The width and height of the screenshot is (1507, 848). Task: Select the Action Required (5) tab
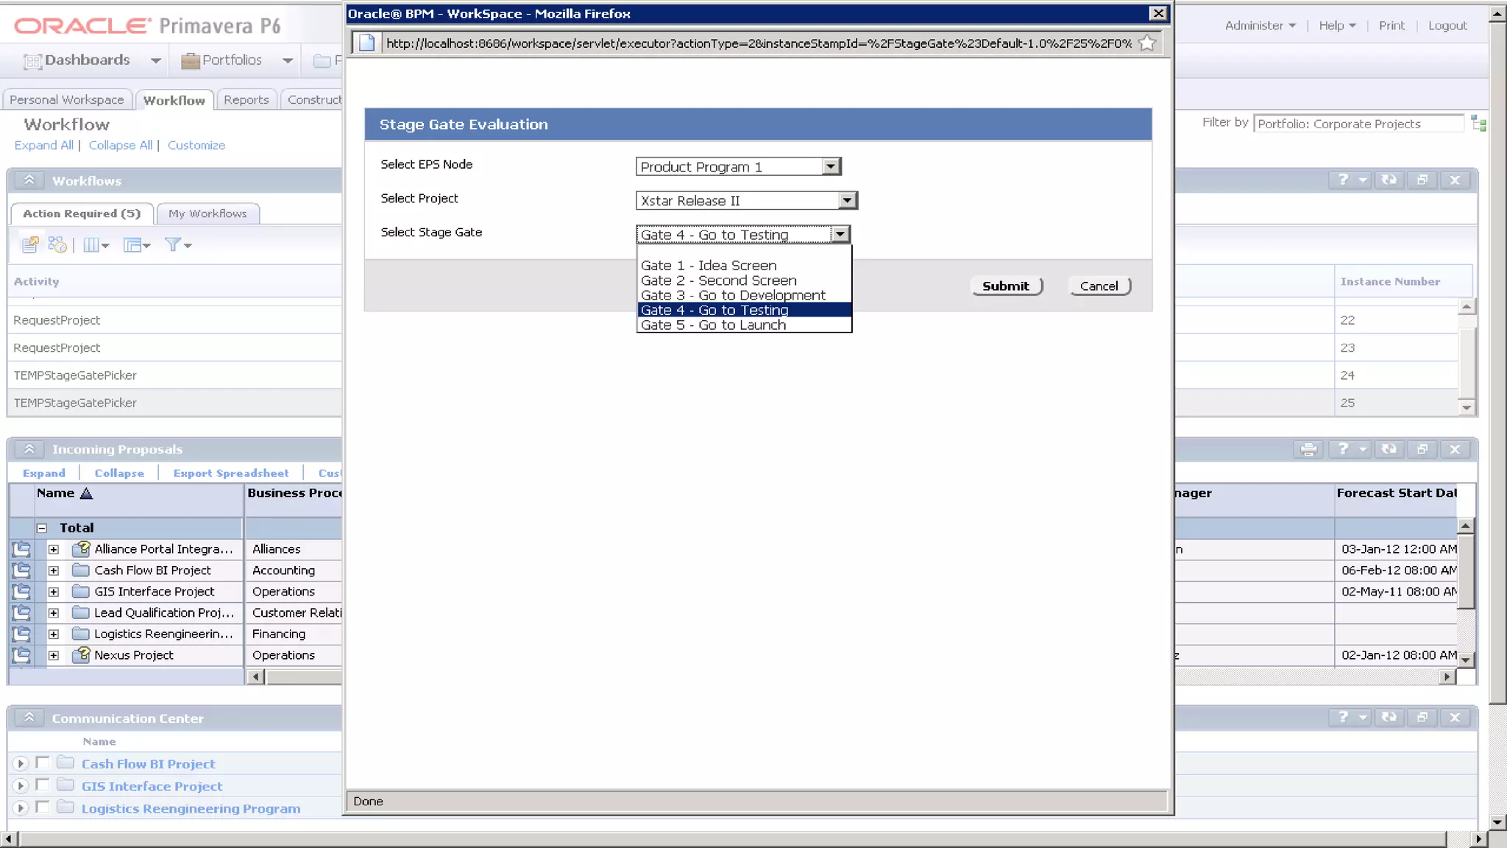[x=82, y=213]
